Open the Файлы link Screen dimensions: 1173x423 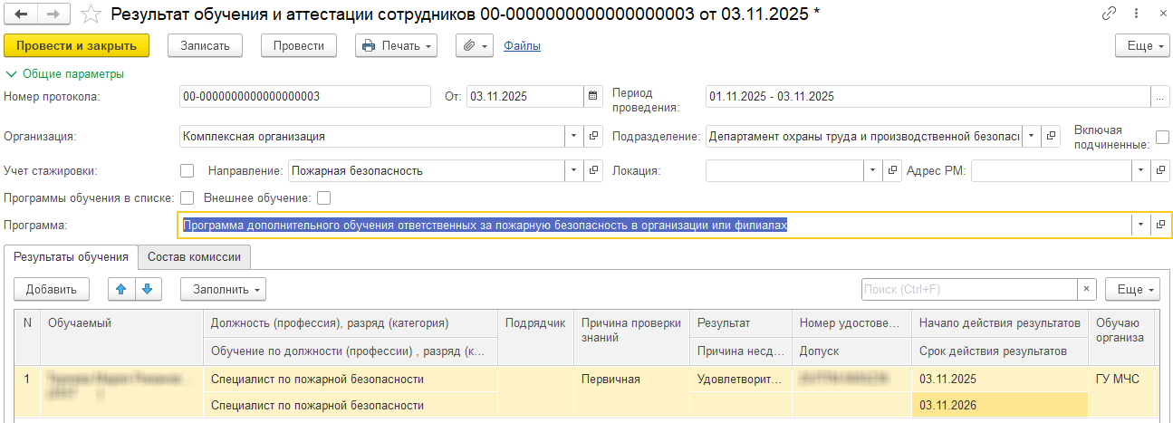(522, 45)
